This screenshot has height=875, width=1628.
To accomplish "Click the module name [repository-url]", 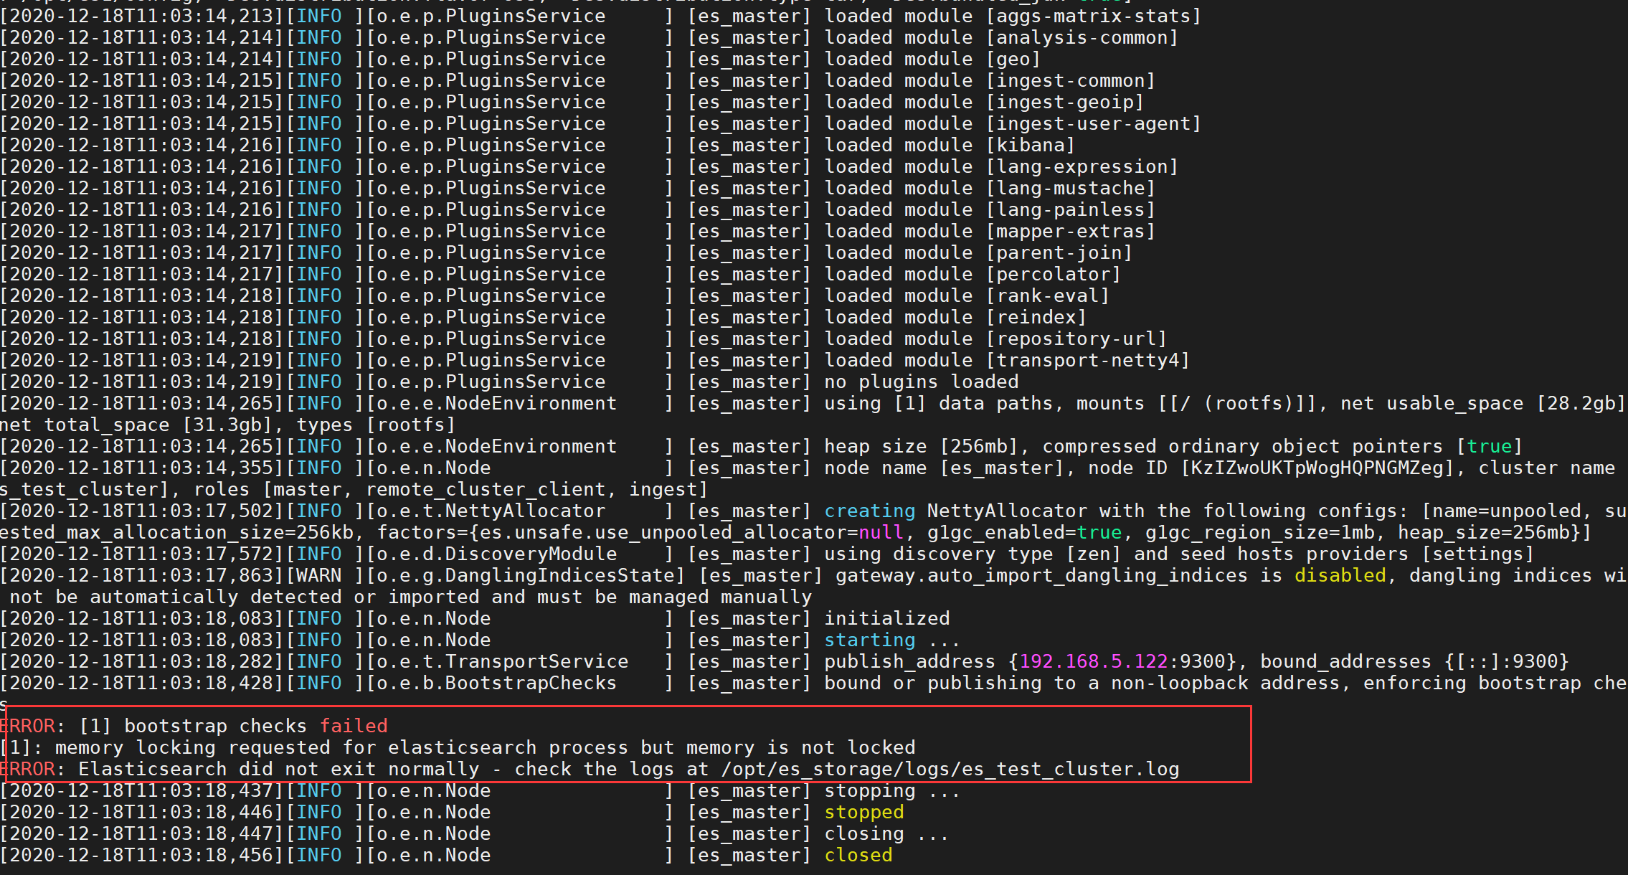I will pyautogui.click(x=1076, y=339).
